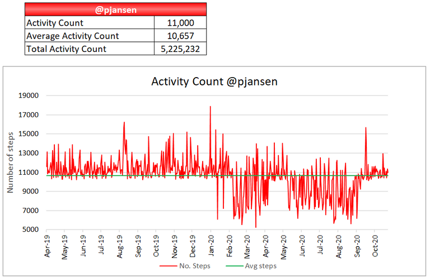Click the May-19 x-axis label
The height and width of the screenshot is (277, 430).
[64, 247]
